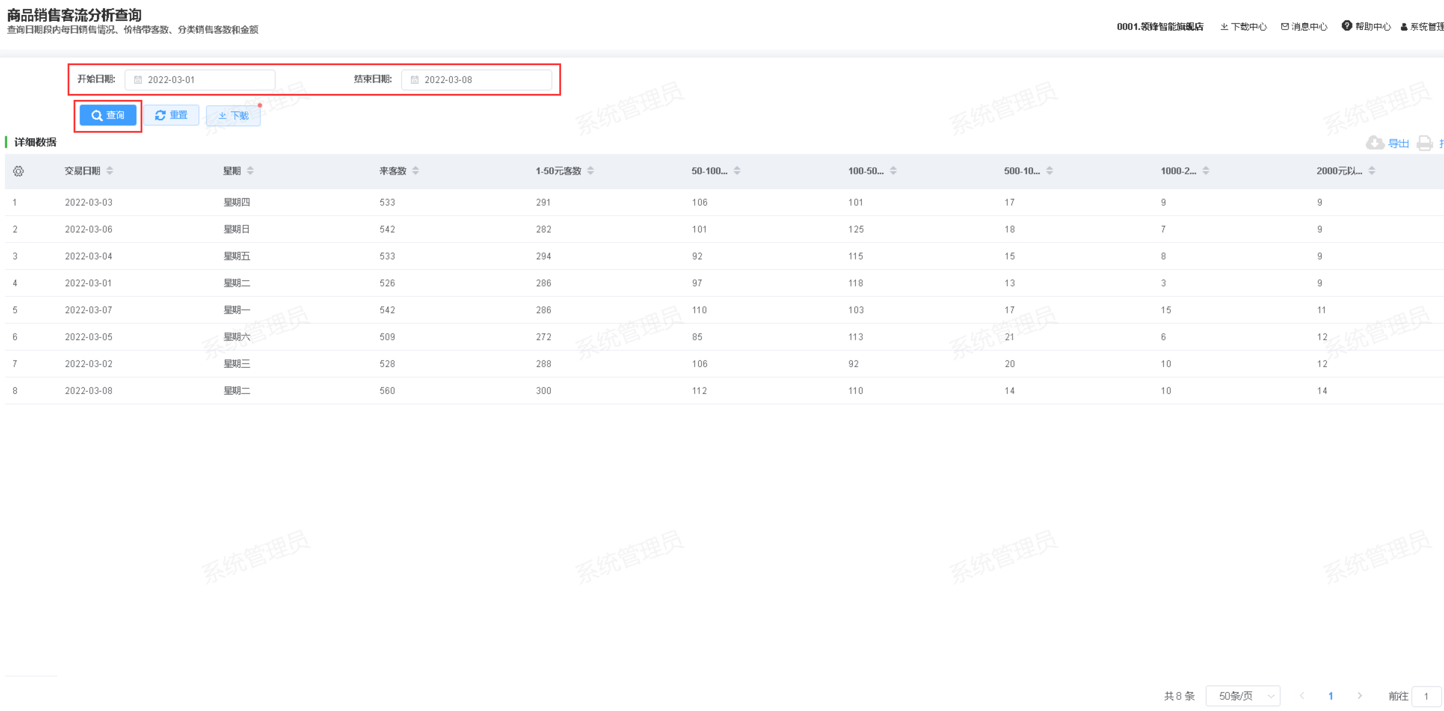This screenshot has height=711, width=1444.
Task: Click the 系统管理 user icon
Action: 1404,27
